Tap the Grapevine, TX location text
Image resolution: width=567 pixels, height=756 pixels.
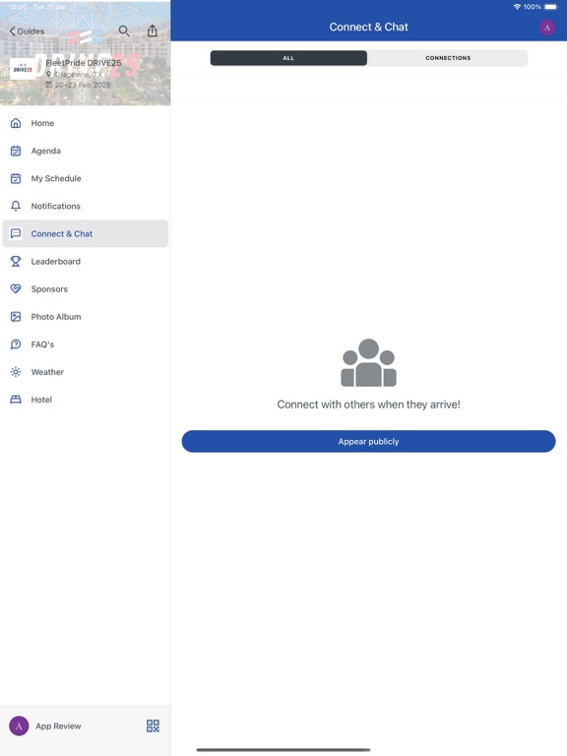click(x=79, y=74)
